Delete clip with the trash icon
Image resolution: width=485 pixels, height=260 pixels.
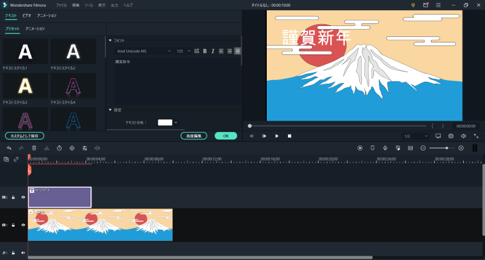click(x=34, y=148)
